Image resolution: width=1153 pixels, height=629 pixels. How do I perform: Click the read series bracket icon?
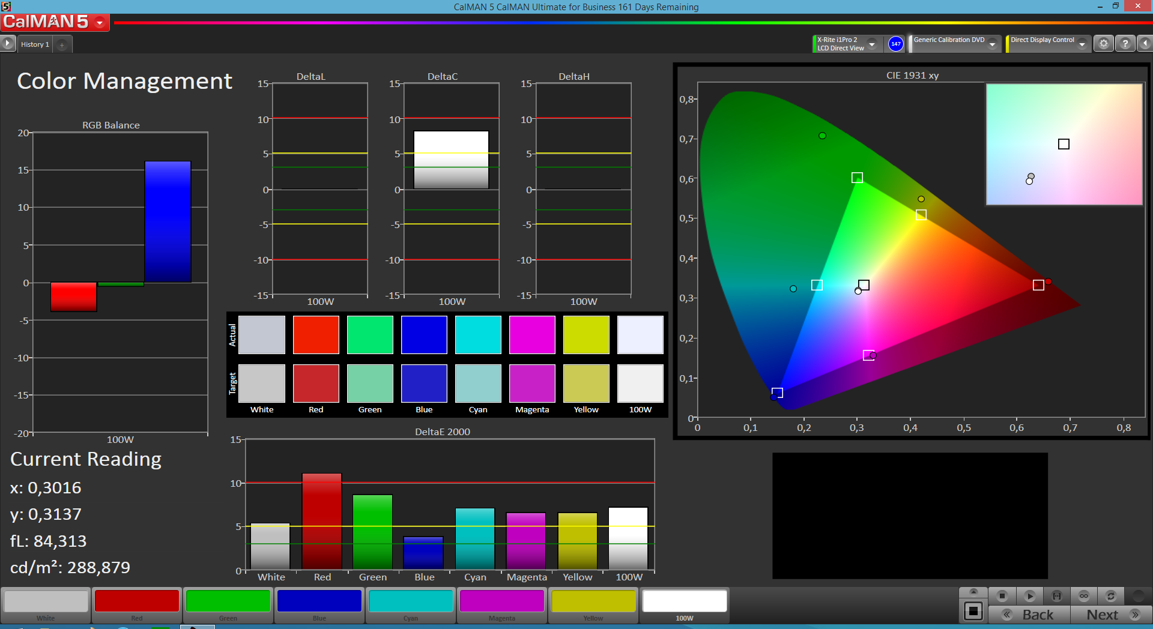point(1057,596)
